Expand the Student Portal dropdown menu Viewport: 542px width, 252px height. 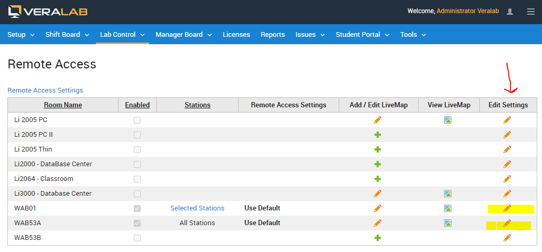pos(362,35)
